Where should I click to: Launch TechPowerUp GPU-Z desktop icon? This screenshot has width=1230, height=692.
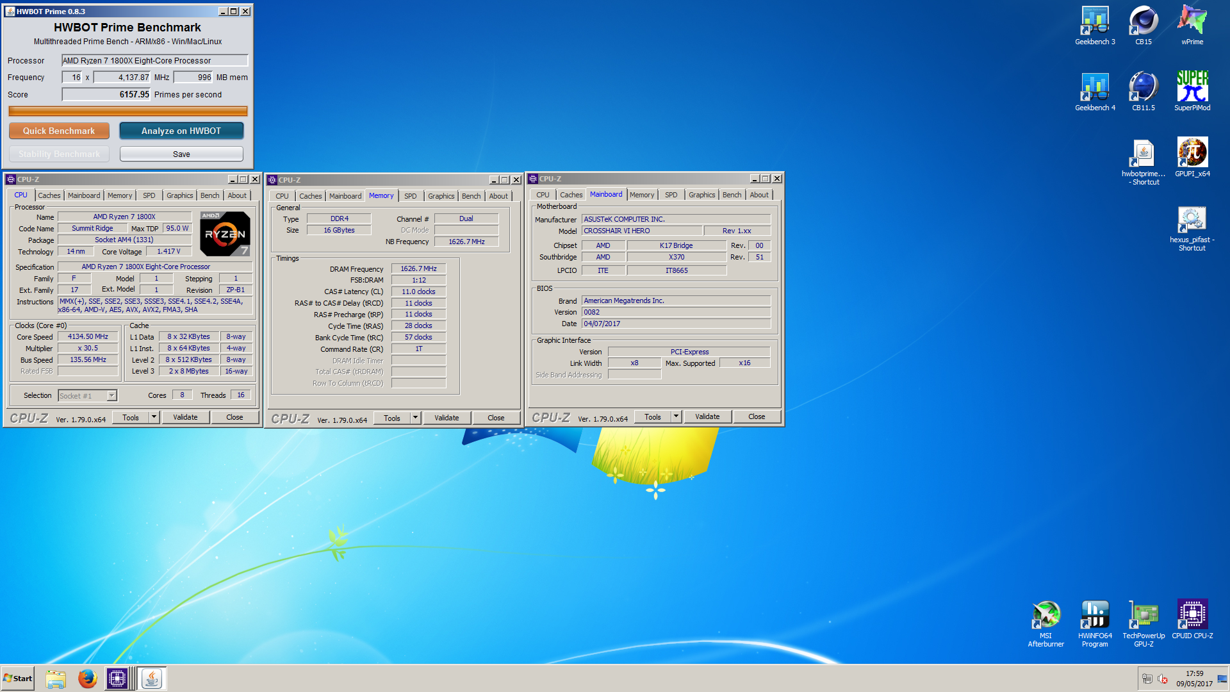1144,624
